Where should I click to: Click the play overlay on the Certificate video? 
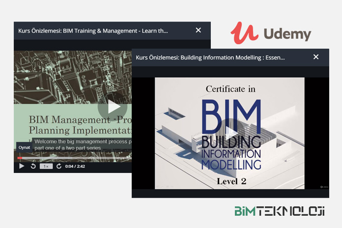coord(229,134)
